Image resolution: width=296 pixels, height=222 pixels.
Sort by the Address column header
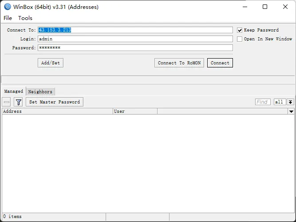(57, 111)
